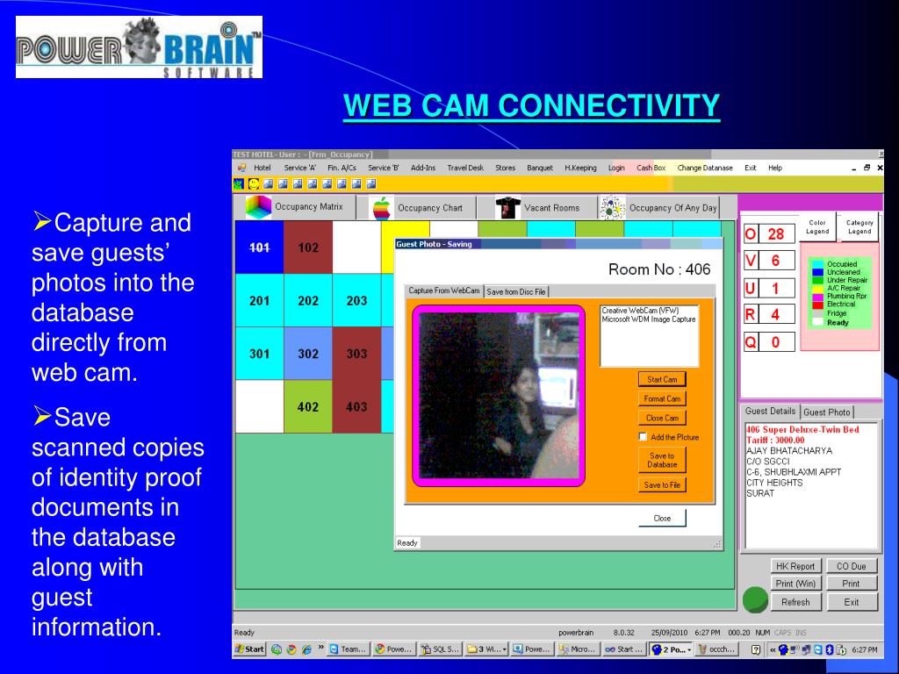The height and width of the screenshot is (674, 899).
Task: Open the Hotel menu
Action: [262, 168]
